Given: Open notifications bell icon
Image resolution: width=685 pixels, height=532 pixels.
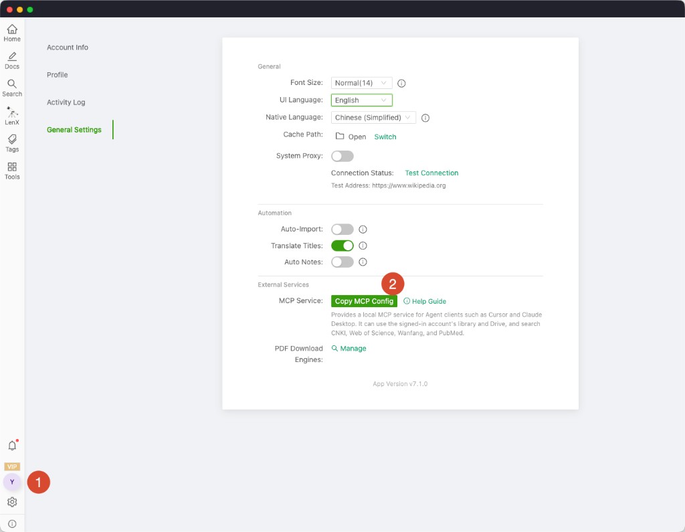Looking at the screenshot, I should pos(12,446).
